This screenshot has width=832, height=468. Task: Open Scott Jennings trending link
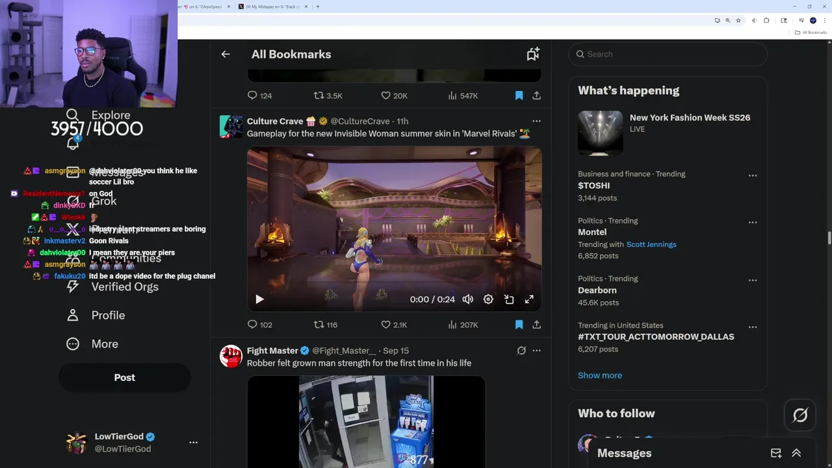click(651, 244)
